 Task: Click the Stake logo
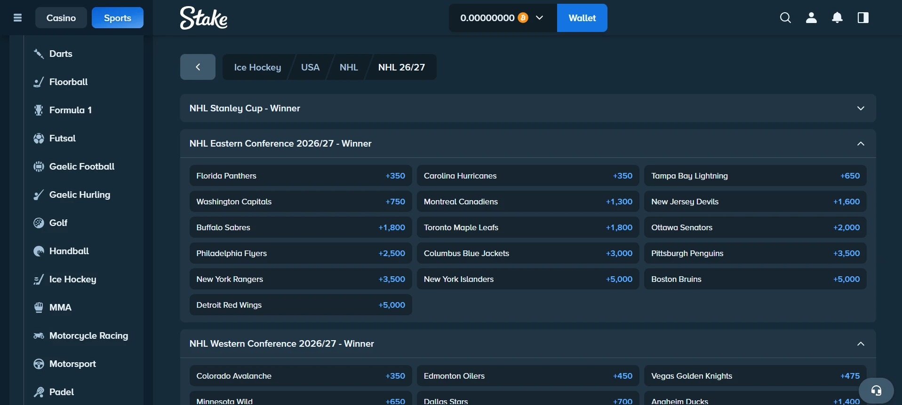click(204, 18)
